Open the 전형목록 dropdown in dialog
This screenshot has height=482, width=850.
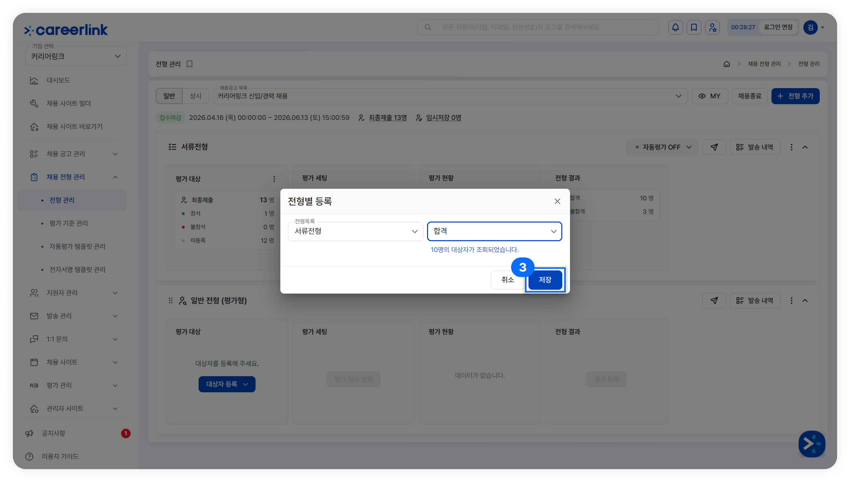pos(355,232)
